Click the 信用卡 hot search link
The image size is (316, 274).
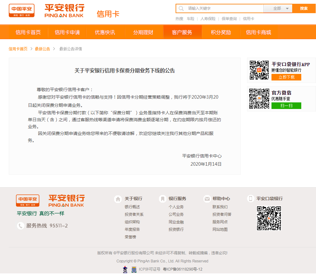[x=249, y=19]
